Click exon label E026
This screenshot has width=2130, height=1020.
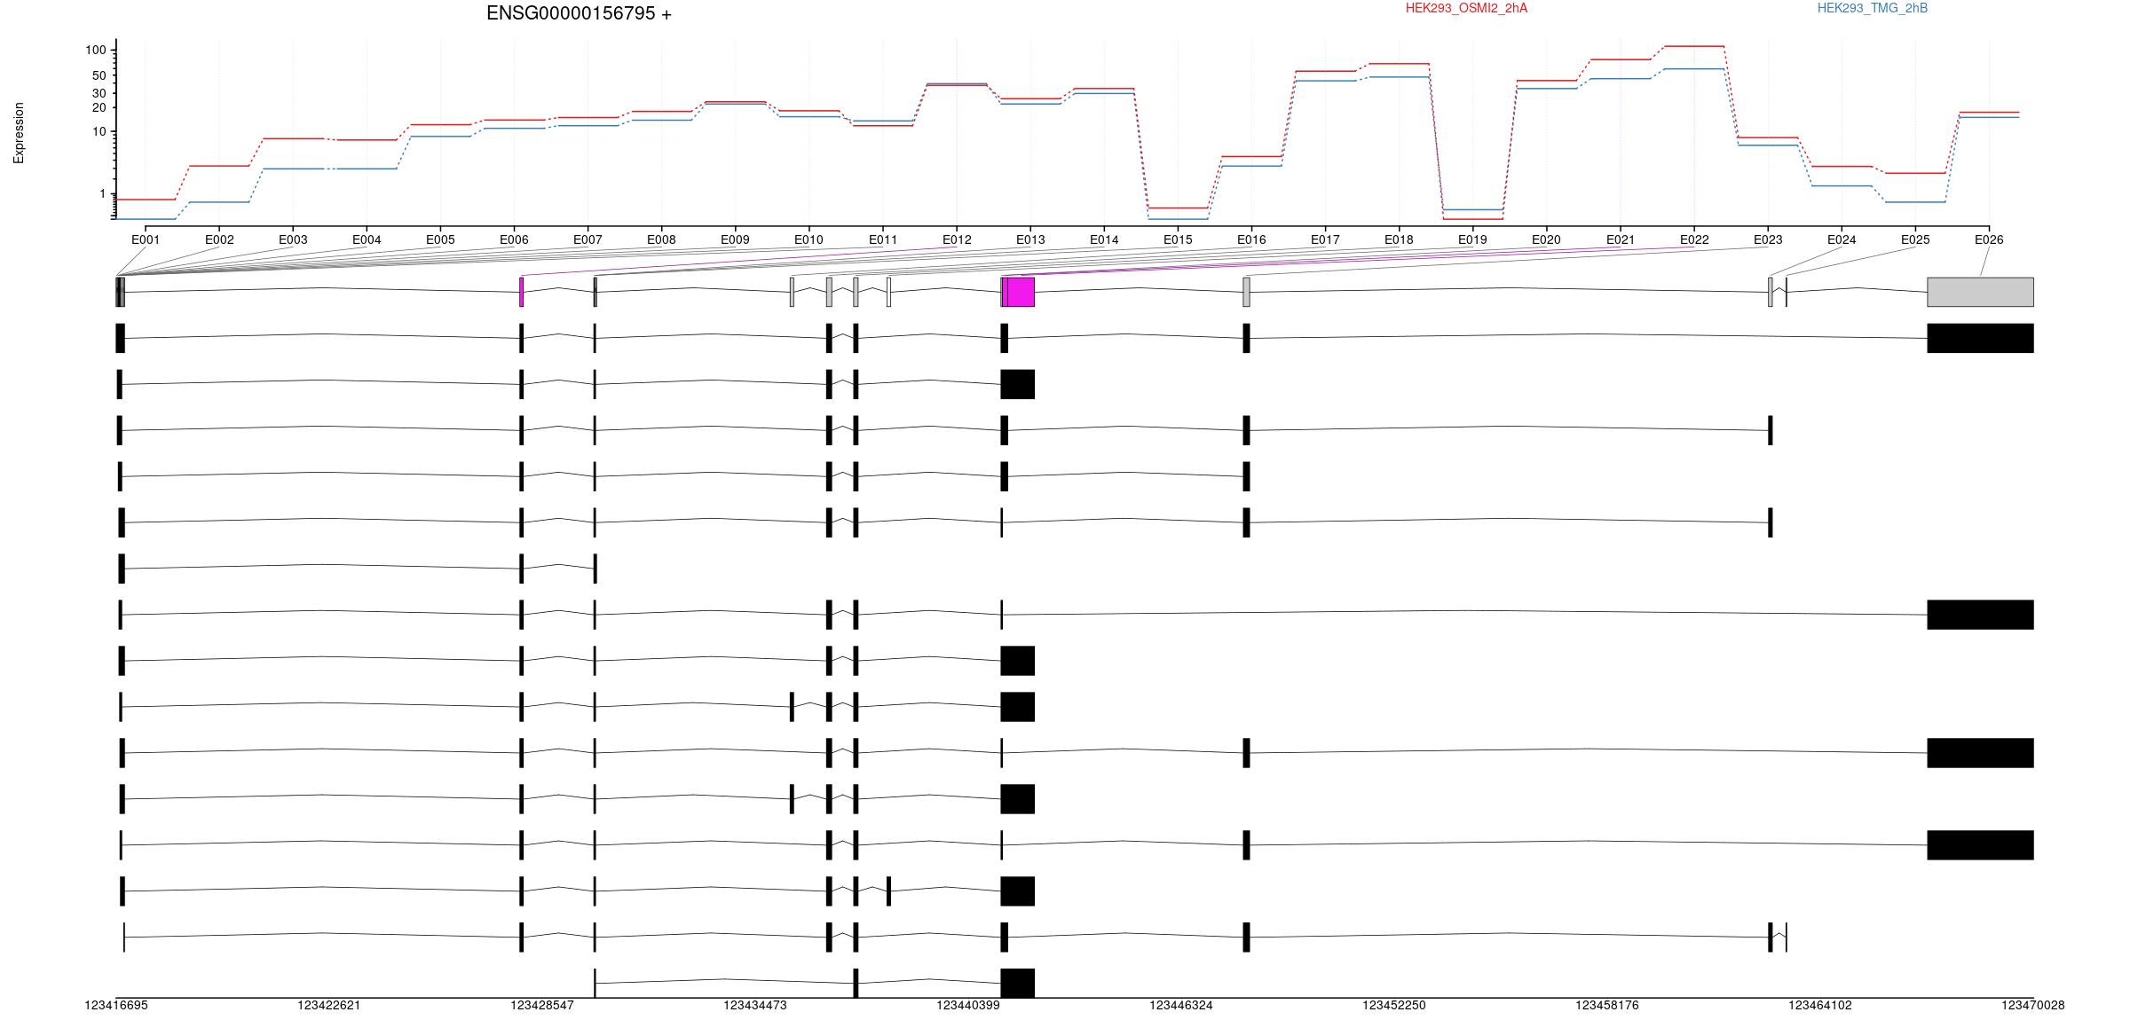[x=1989, y=239]
